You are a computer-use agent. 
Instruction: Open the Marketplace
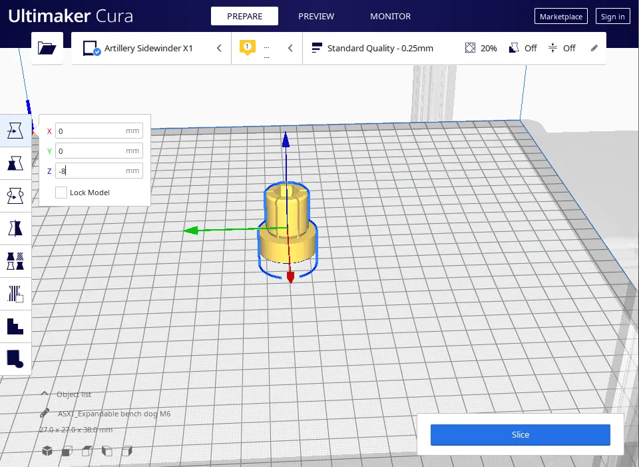tap(560, 17)
